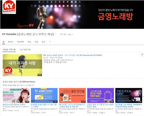144x116 pixels.
Task: Click the pencil edit icon on the featured section
Action: click(x=142, y=55)
